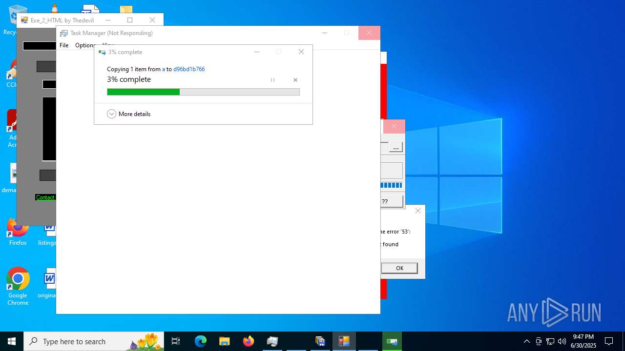This screenshot has height=351, width=625.
Task: Expand More details in copy dialog
Action: 129,114
